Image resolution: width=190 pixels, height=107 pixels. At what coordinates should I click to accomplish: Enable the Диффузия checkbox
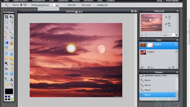tap(95, 5)
